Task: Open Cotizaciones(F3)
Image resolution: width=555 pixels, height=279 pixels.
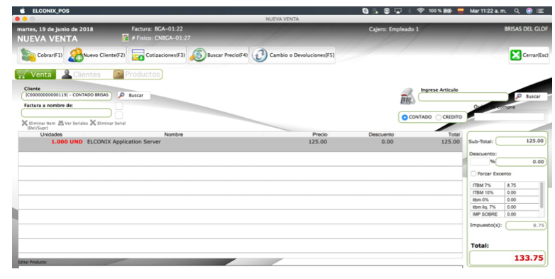Action: pos(157,55)
